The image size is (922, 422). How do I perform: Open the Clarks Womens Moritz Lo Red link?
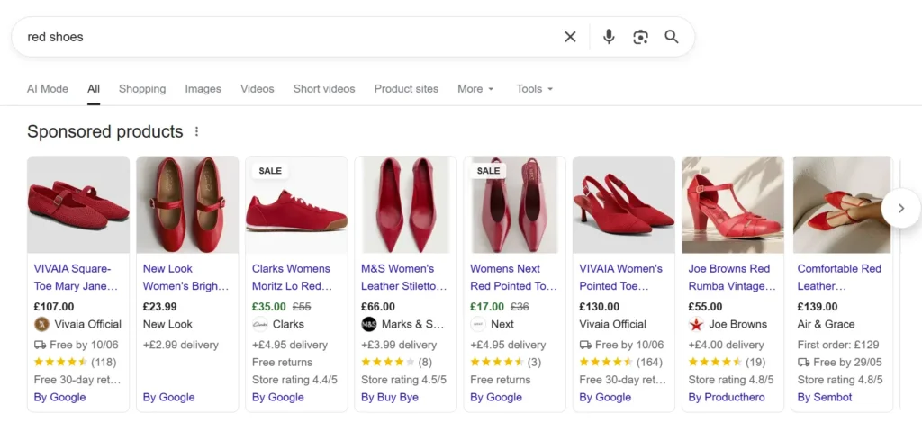pos(293,277)
